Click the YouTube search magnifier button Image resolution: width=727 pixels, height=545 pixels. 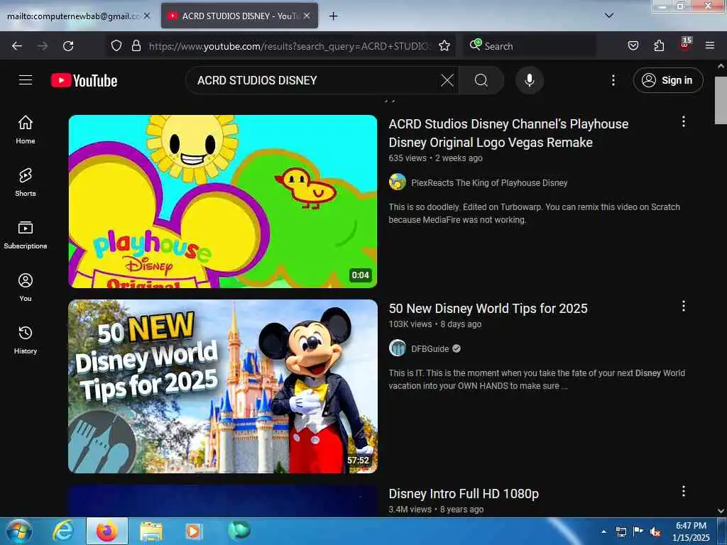(481, 80)
